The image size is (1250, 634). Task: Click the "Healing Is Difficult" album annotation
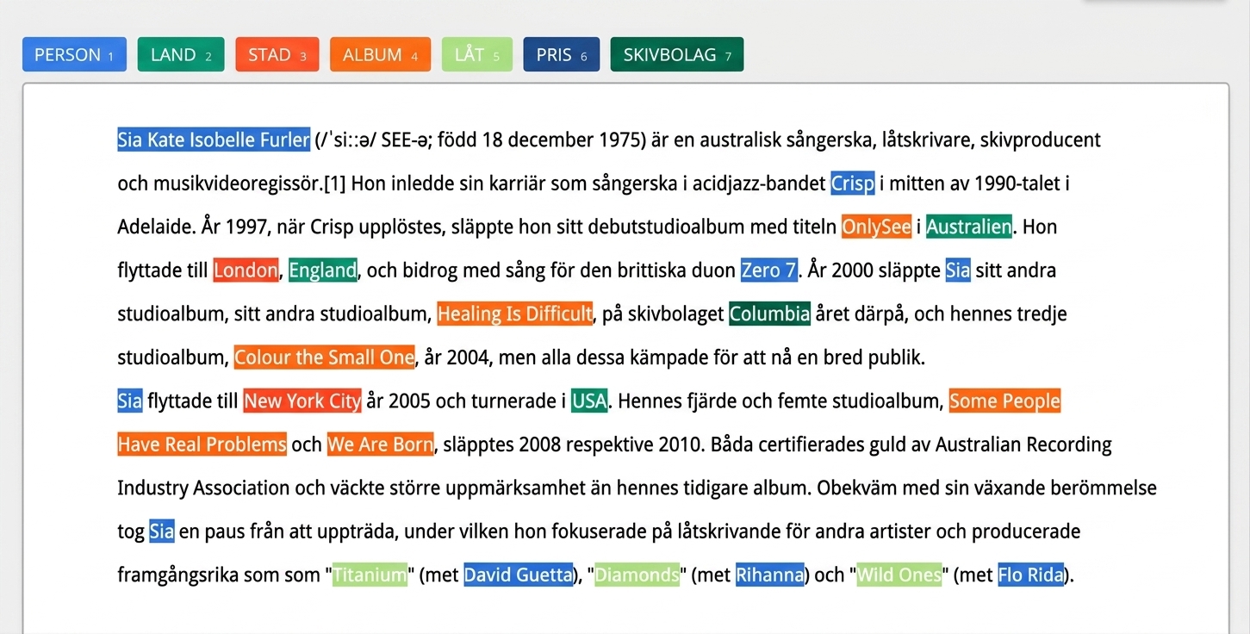click(515, 314)
